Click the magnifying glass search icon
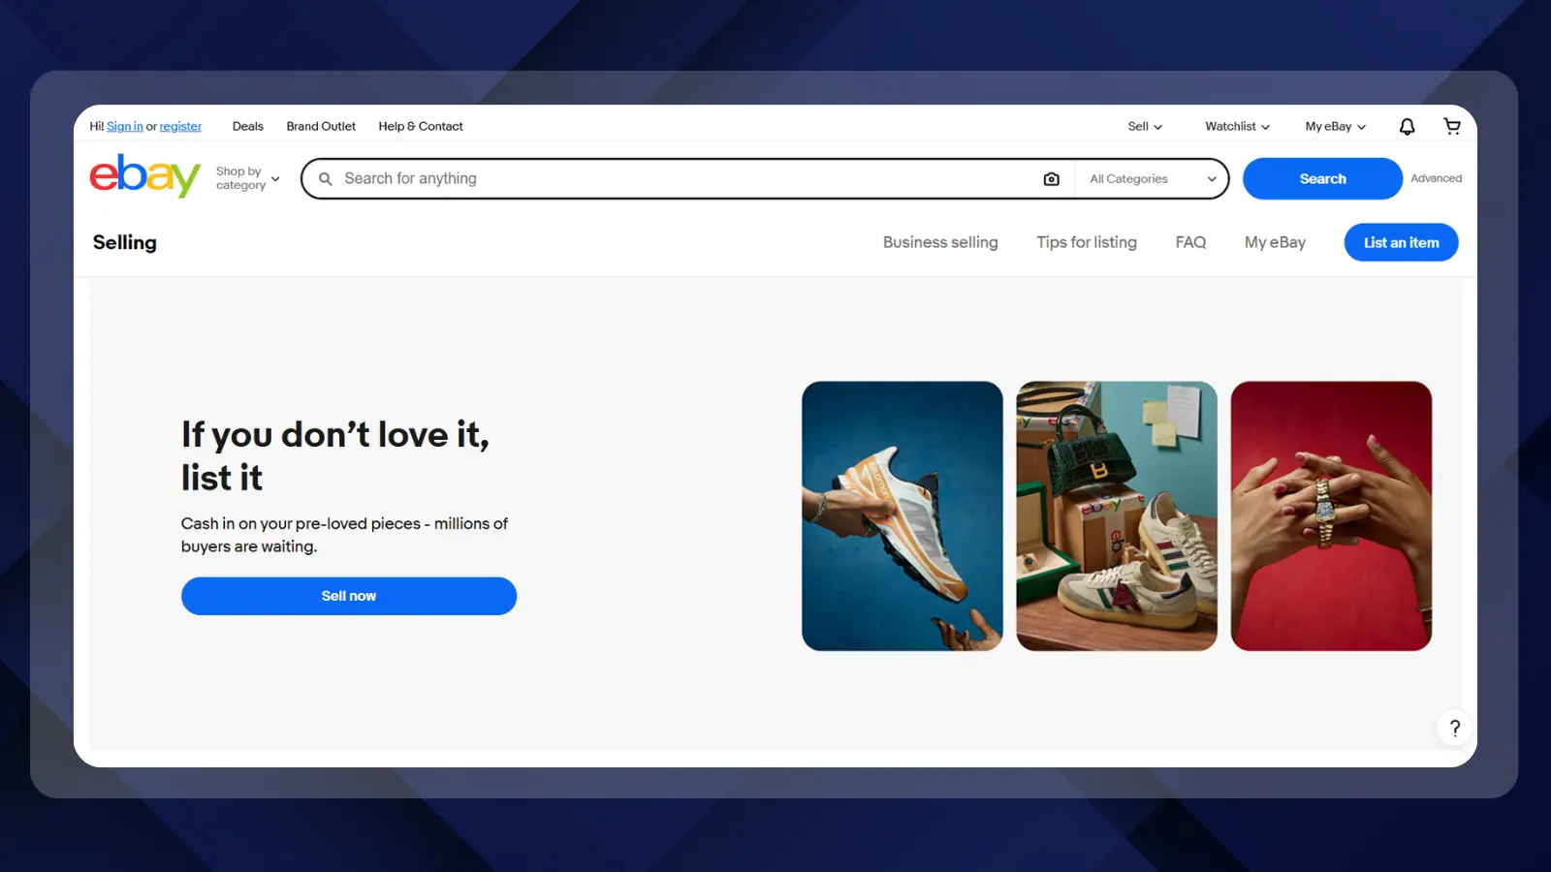The image size is (1551, 872). click(x=326, y=179)
